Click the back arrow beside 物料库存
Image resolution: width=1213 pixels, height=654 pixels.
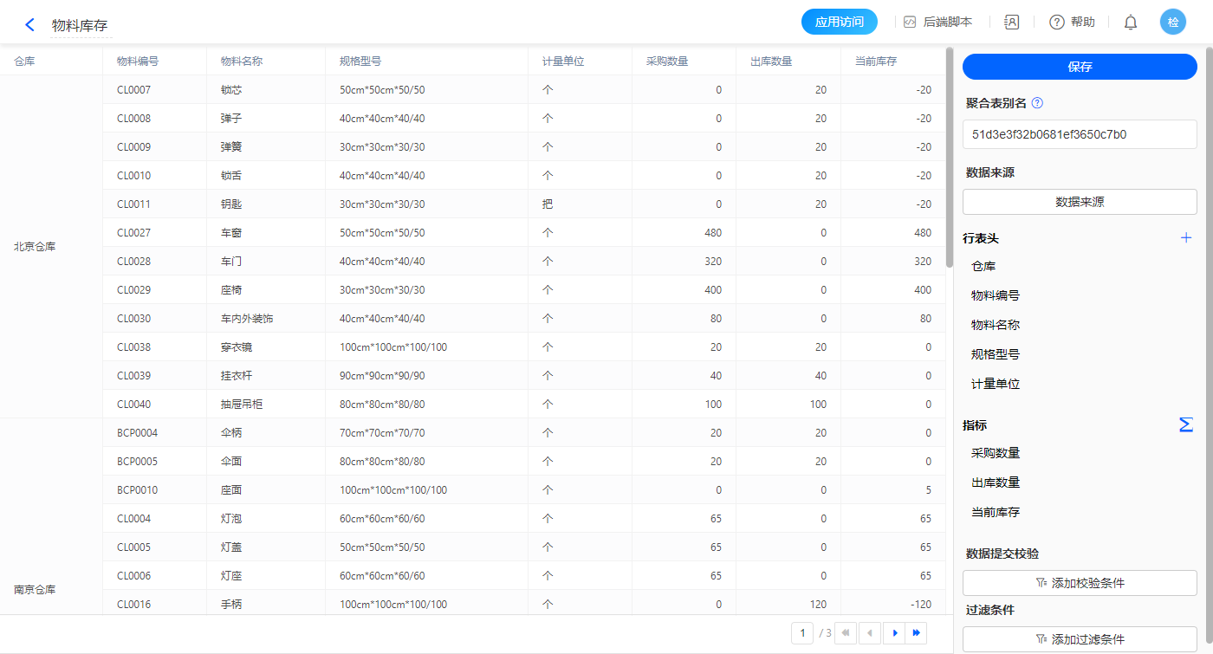[x=30, y=25]
